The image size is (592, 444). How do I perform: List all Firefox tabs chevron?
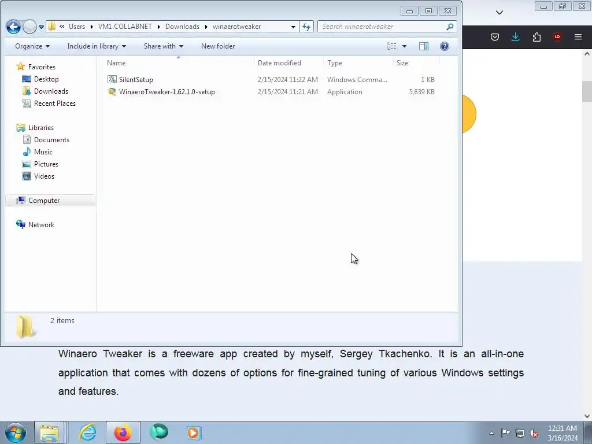tap(499, 13)
